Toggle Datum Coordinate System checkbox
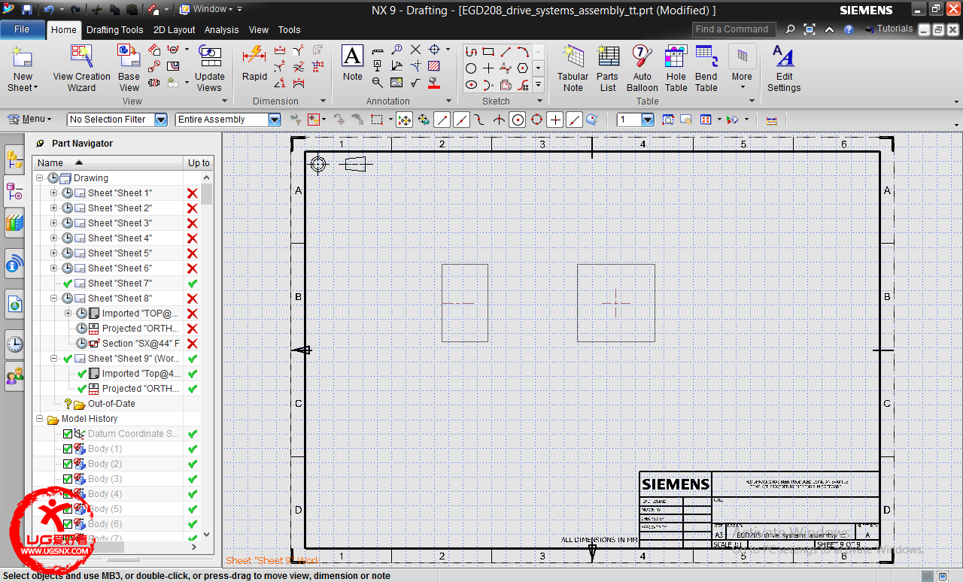 [68, 434]
